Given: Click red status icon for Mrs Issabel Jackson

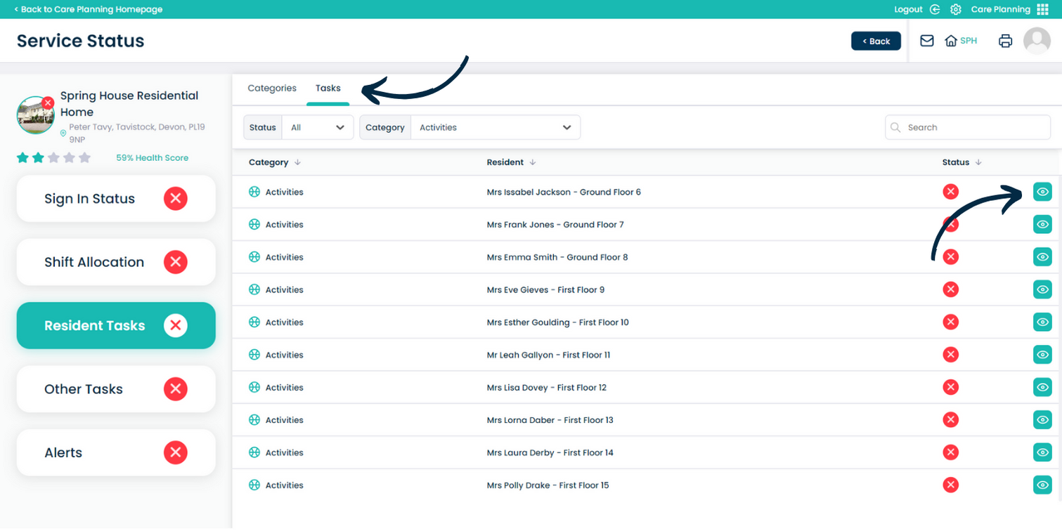Looking at the screenshot, I should tap(950, 192).
